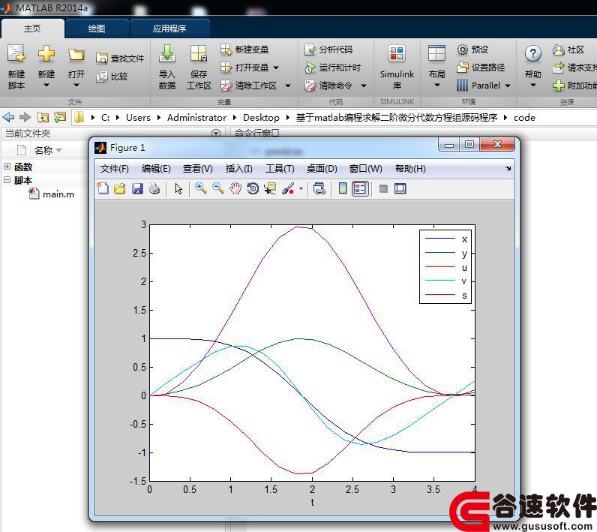Image resolution: width=597 pixels, height=532 pixels.
Task: Open the 帮助 help button
Action: [x=532, y=67]
